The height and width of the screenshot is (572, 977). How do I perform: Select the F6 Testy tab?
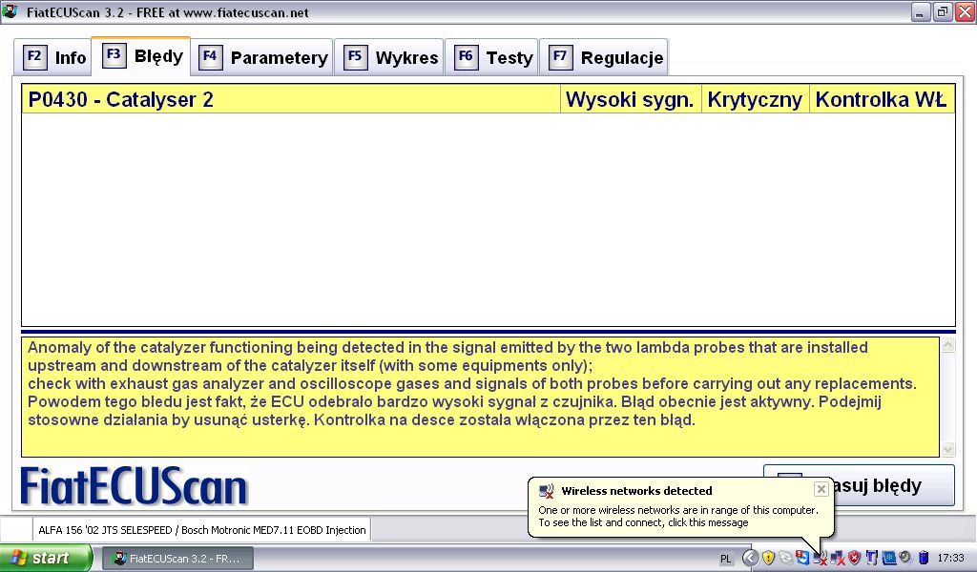tap(492, 58)
